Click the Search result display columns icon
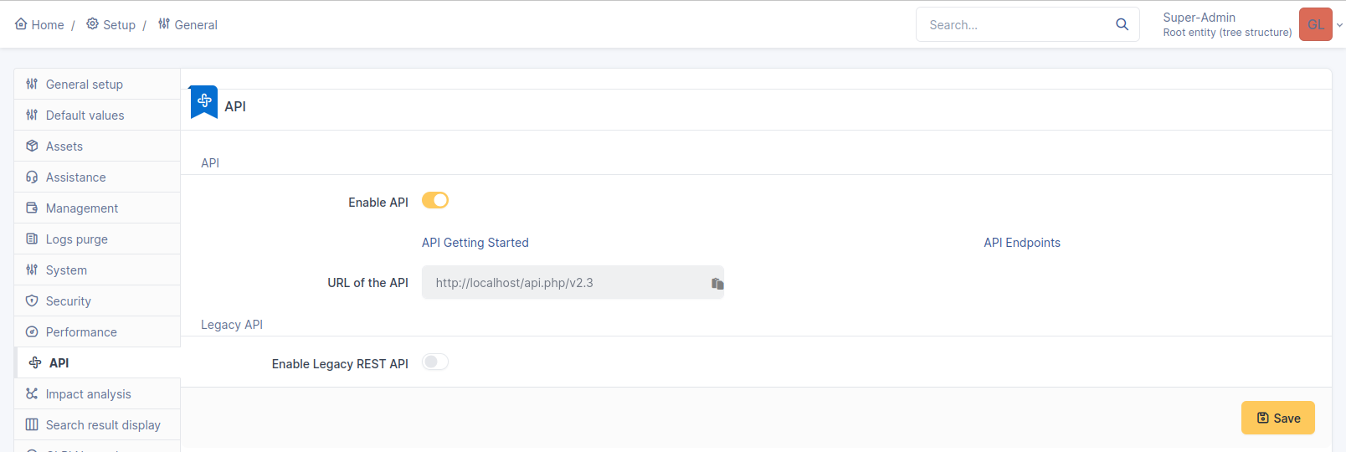The width and height of the screenshot is (1346, 452). (32, 424)
